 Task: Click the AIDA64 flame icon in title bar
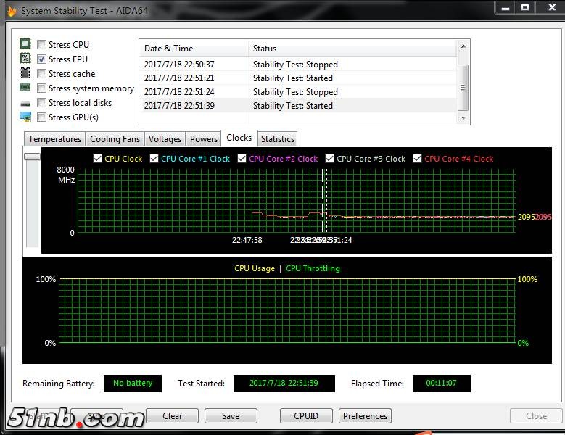pos(11,11)
